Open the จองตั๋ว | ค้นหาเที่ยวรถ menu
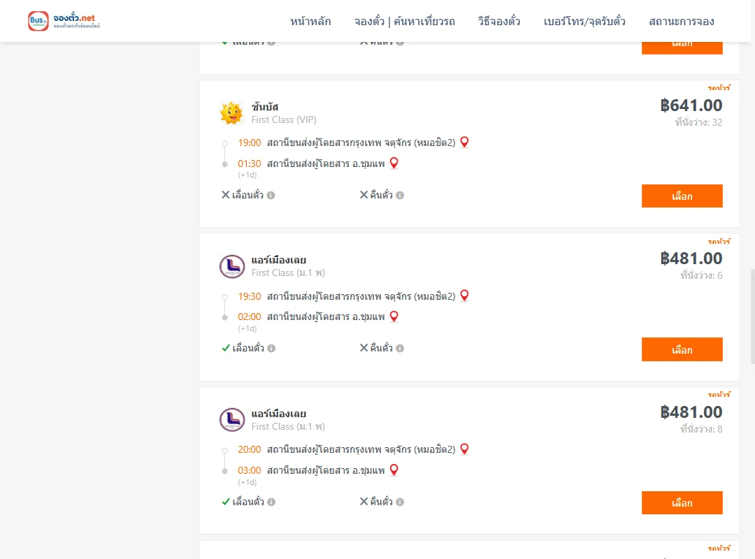This screenshot has width=755, height=559. click(405, 21)
